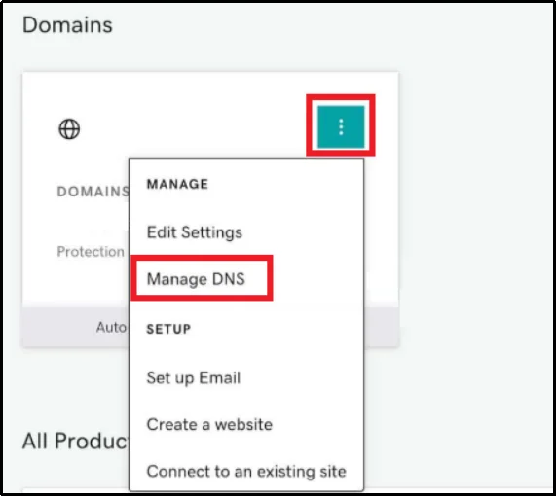Choose Create a website menu entry
557x497 pixels.
(209, 424)
